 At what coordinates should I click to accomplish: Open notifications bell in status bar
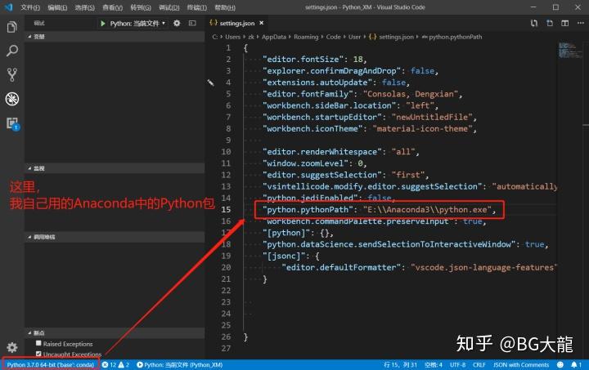pos(574,364)
